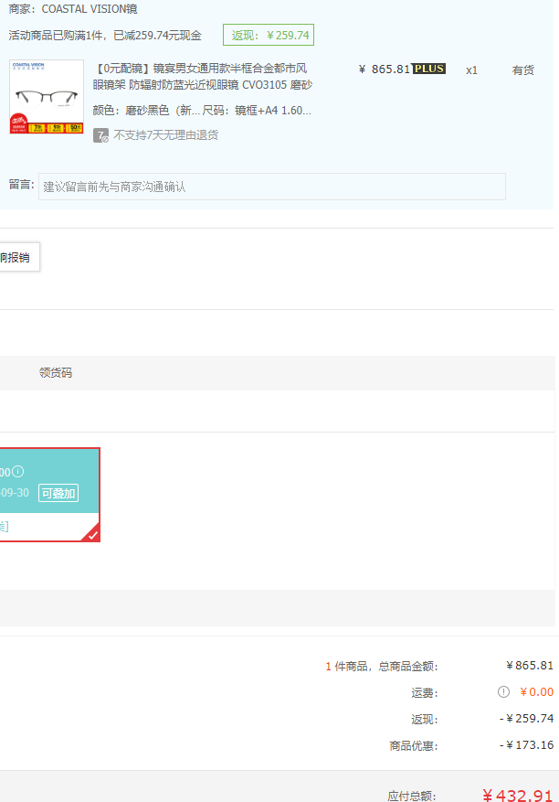
Task: Open the product title link 【0元配镜】
Action: tap(203, 76)
